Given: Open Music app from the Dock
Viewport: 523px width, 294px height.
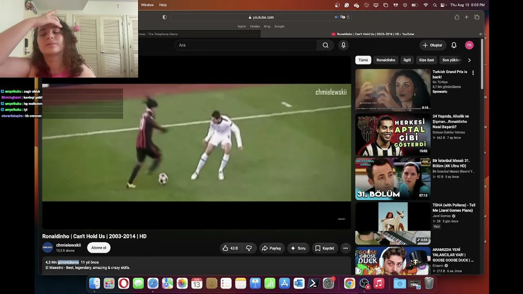Looking at the screenshot, I should [379, 283].
